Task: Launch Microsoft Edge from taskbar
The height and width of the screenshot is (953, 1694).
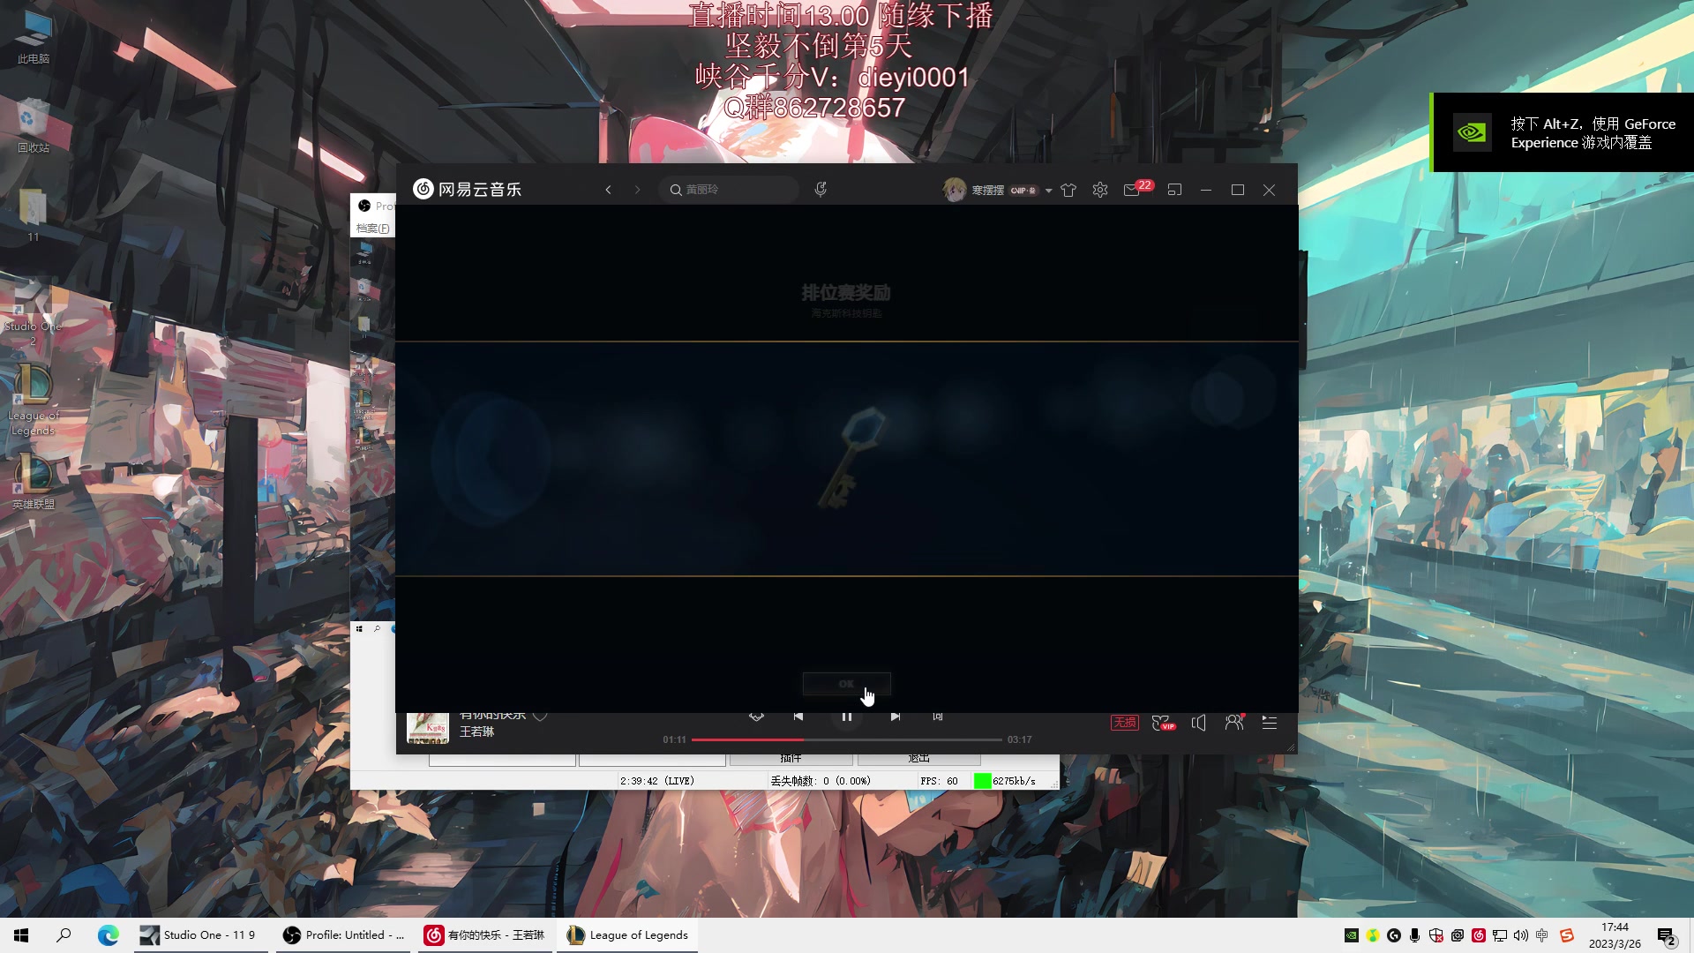Action: click(x=108, y=935)
